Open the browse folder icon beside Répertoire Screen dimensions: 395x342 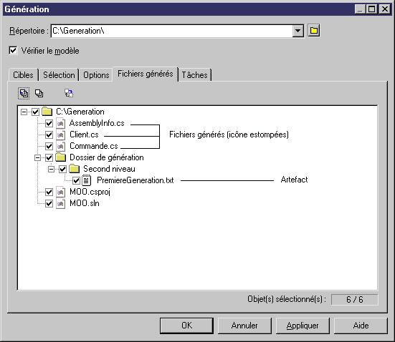click(313, 31)
